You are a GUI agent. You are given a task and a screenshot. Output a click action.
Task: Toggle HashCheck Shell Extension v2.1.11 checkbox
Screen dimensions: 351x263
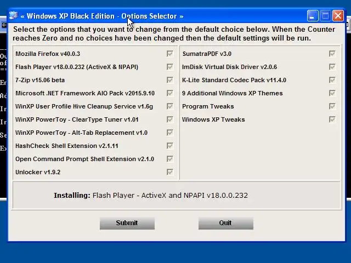[170, 146]
